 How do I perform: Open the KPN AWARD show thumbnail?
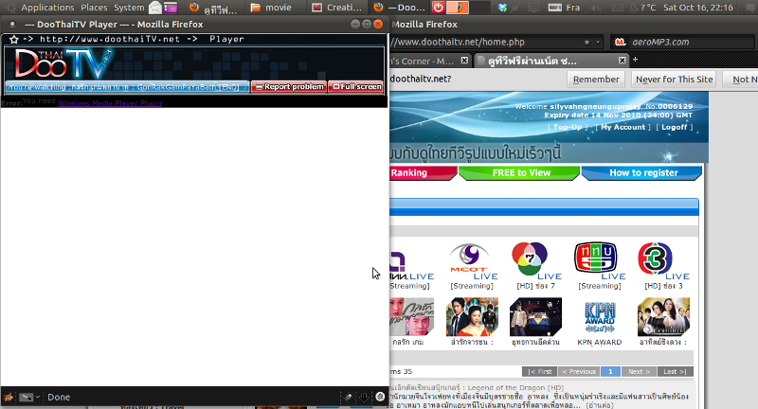[600, 317]
